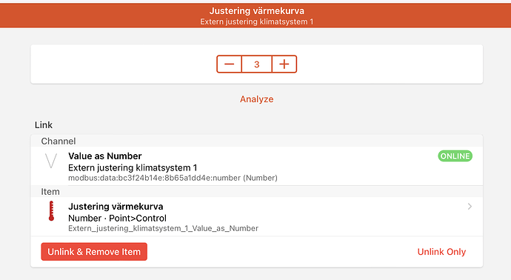Click the Number · Point>Control label
Viewport: 511px width, 280px height.
117,218
